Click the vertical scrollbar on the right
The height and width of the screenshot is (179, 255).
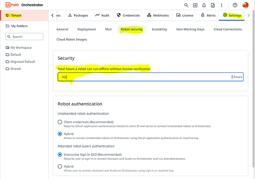point(254,89)
